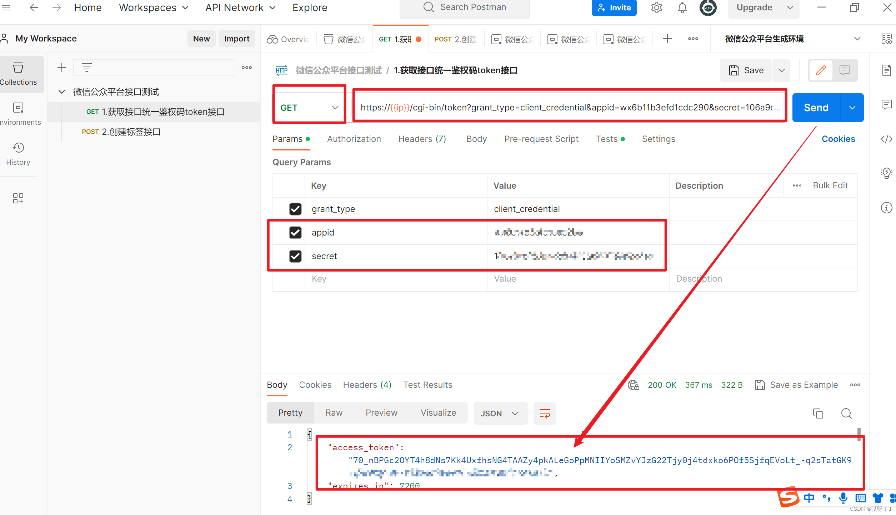The width and height of the screenshot is (896, 515).
Task: Uncheck the grant_type parameter checkbox
Action: pos(295,209)
